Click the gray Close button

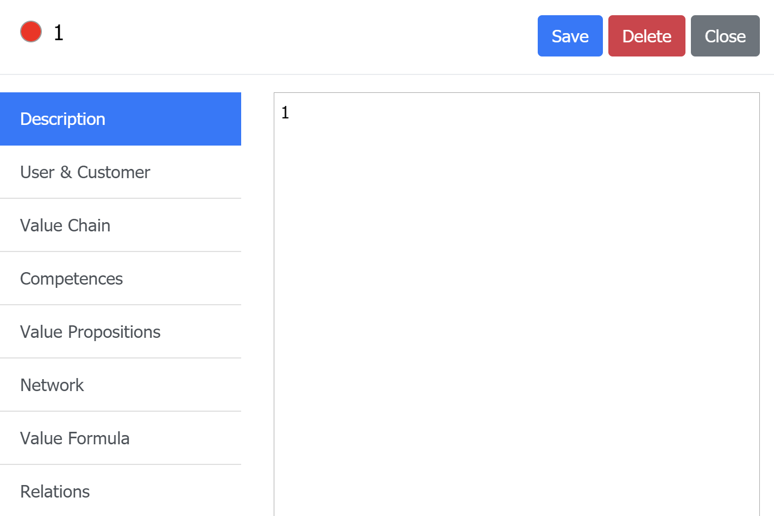click(725, 36)
